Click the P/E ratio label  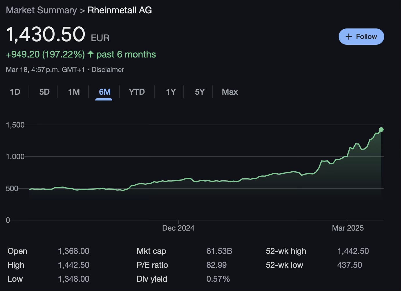click(x=152, y=265)
